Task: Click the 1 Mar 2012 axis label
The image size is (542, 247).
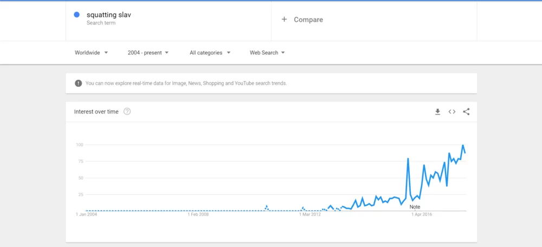Action: (x=310, y=214)
